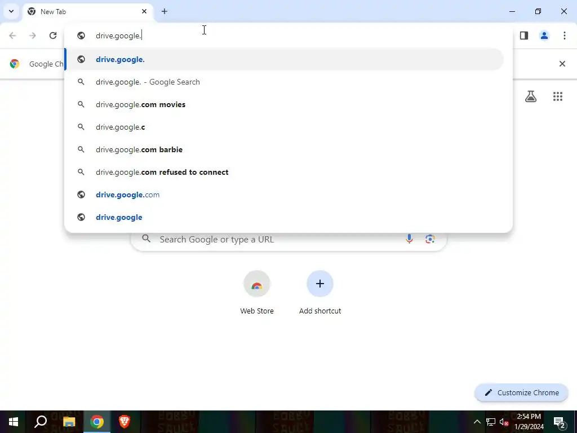577x433 pixels.
Task: Open the Web Store shortcut
Action: pyautogui.click(x=257, y=293)
